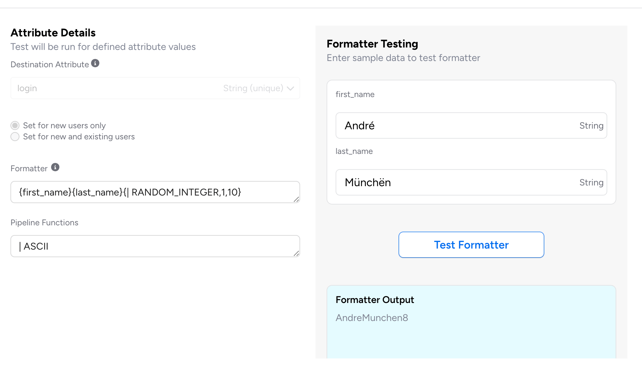
Task: Click the Formatter textarea resize handle
Action: pos(296,199)
